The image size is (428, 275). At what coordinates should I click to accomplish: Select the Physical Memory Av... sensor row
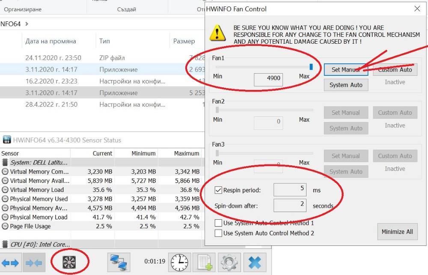point(101,208)
